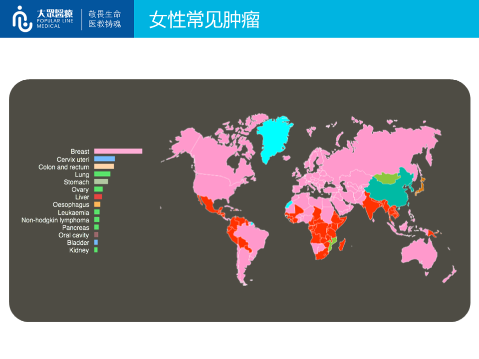The image size is (479, 359).
Task: Click the slide title 女性常见肿瘤
Action: point(205,20)
